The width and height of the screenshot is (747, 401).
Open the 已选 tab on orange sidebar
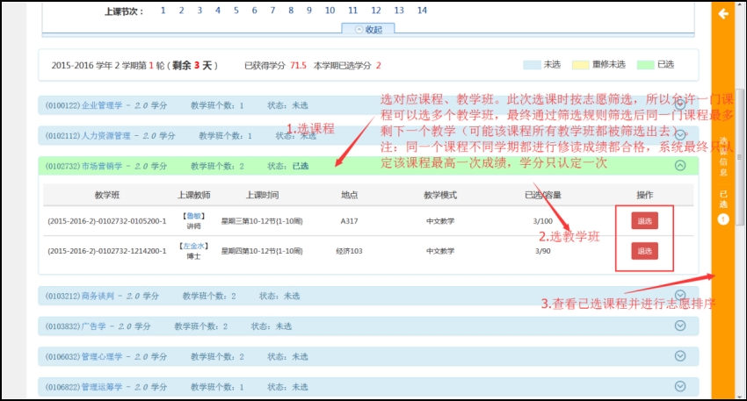[723, 197]
